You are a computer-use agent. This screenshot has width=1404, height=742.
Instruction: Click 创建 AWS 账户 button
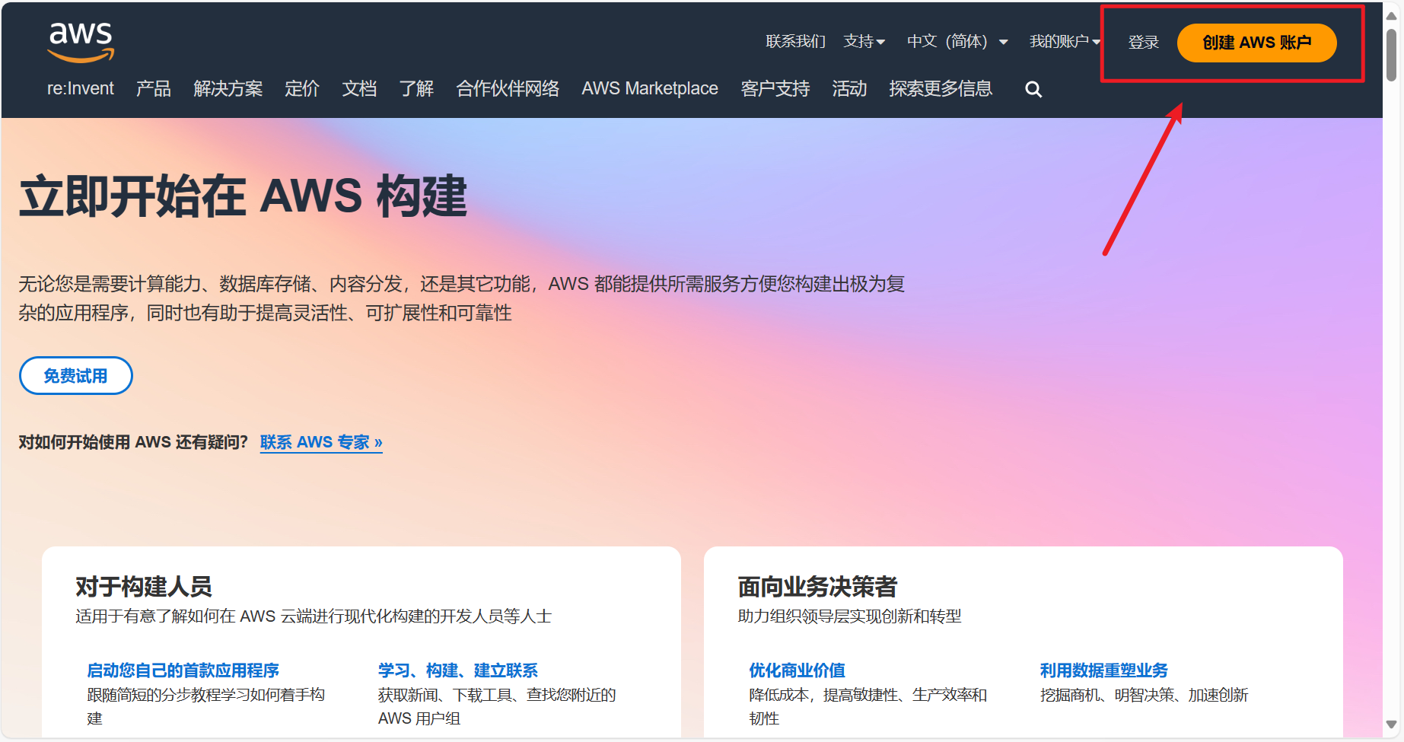[x=1257, y=43]
